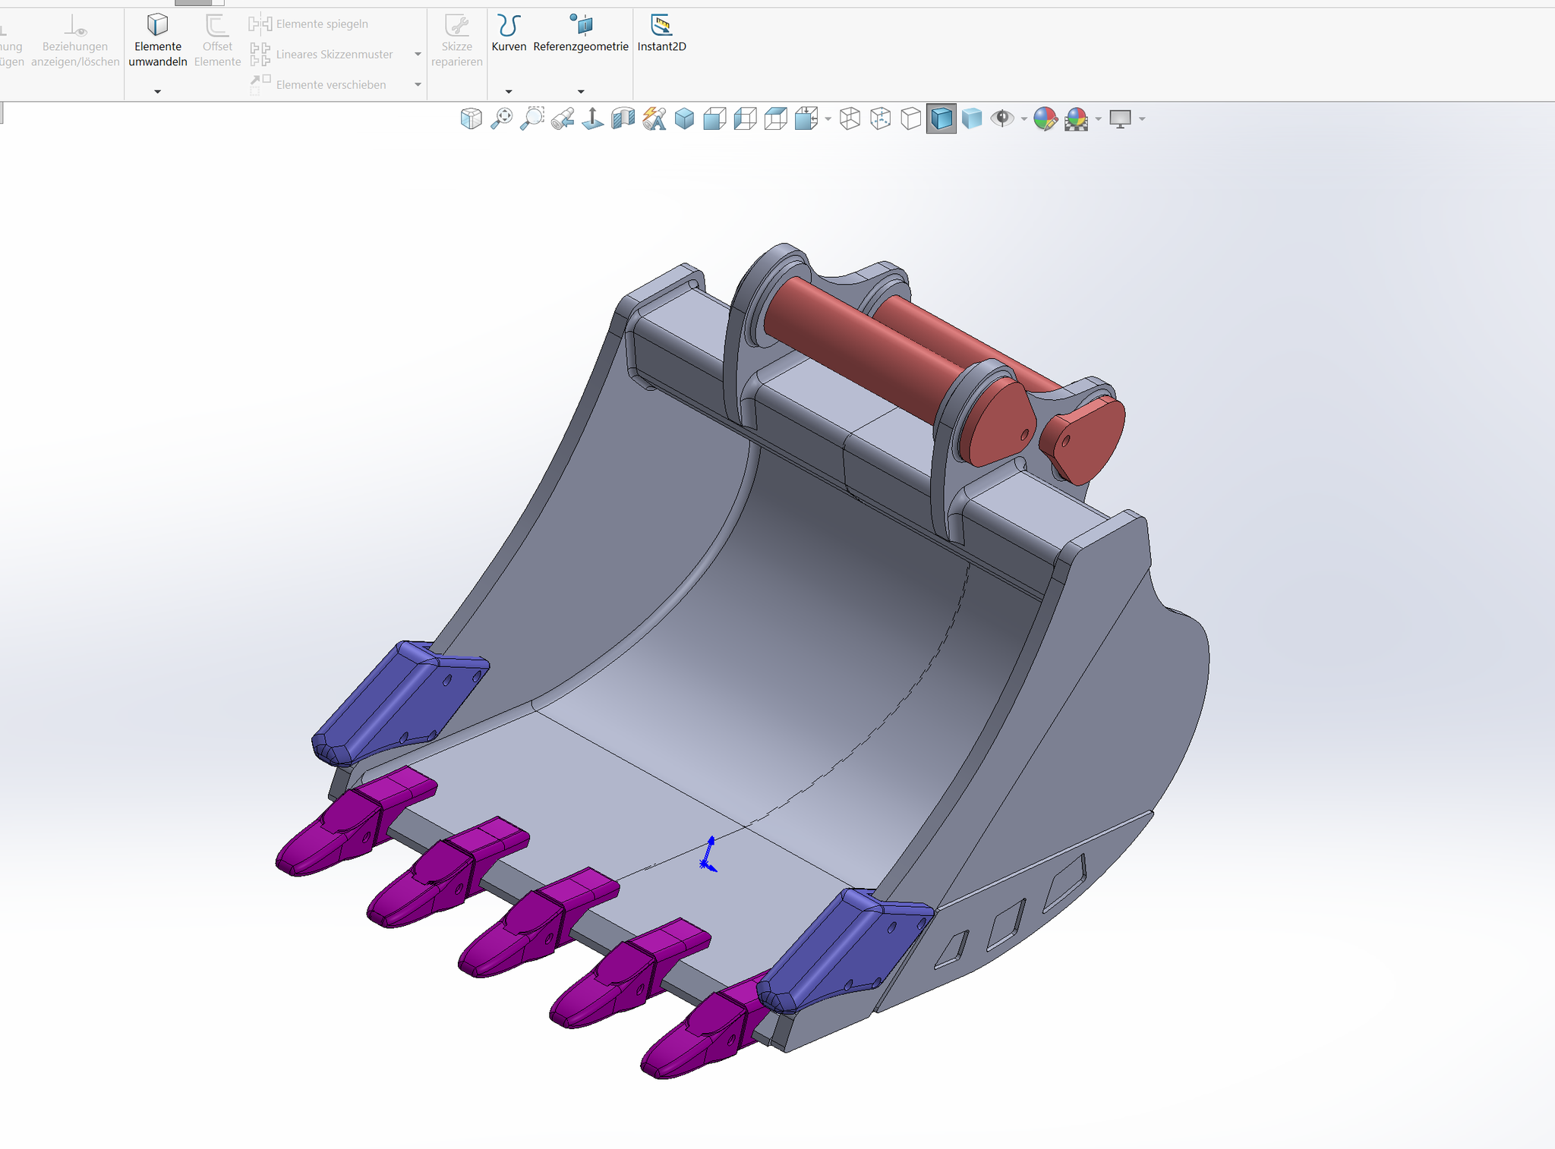Activate Section View icon

click(623, 118)
